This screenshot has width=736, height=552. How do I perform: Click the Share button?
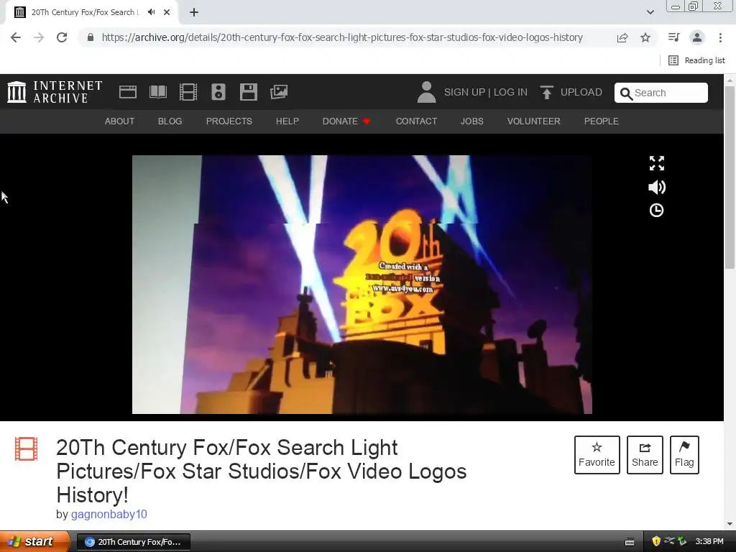click(x=645, y=455)
